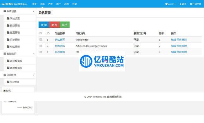Viewport: 204px width, 123px height.
Task: Click the file icon beside 模型管理
Action: (8, 25)
